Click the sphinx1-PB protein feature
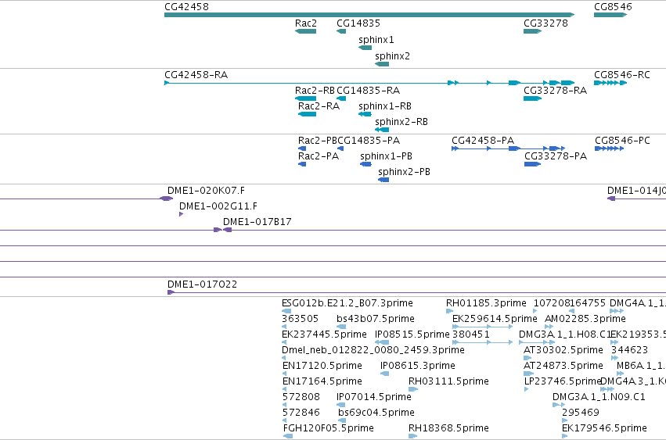This screenshot has height=440, width=666. coord(365,164)
